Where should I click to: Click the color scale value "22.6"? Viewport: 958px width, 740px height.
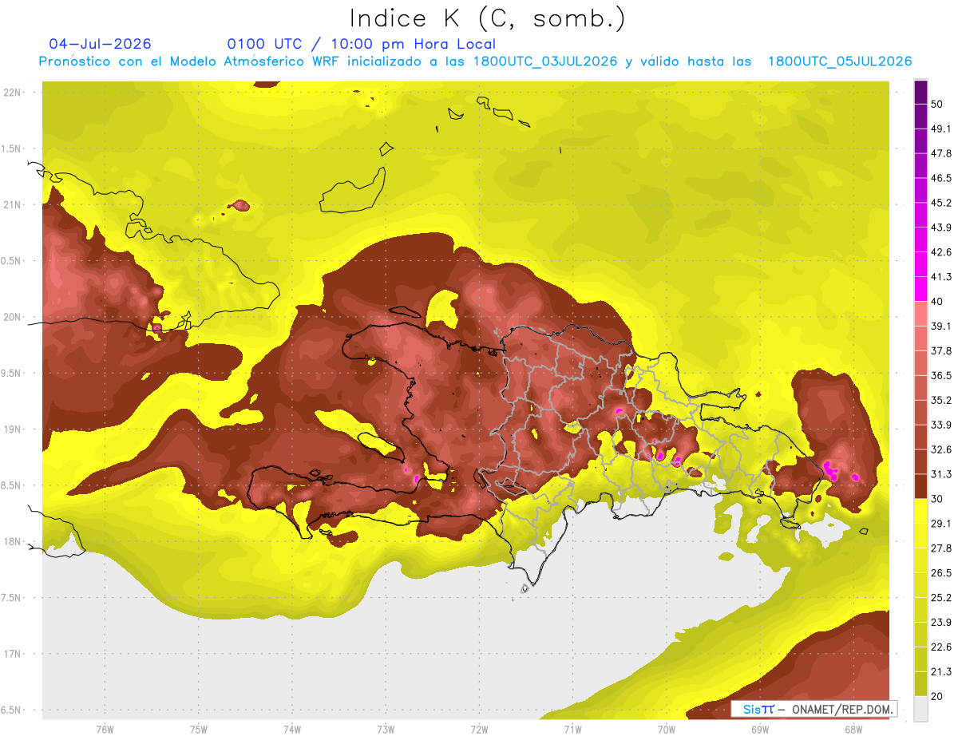click(x=941, y=647)
